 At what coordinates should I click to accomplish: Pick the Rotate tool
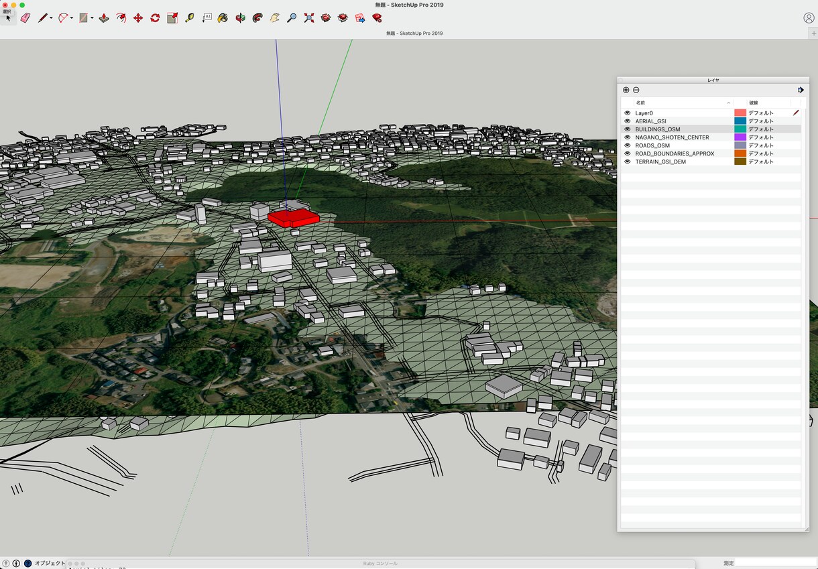point(155,18)
